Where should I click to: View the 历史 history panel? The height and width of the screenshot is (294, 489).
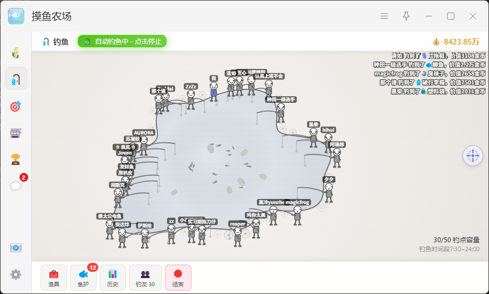click(x=113, y=277)
